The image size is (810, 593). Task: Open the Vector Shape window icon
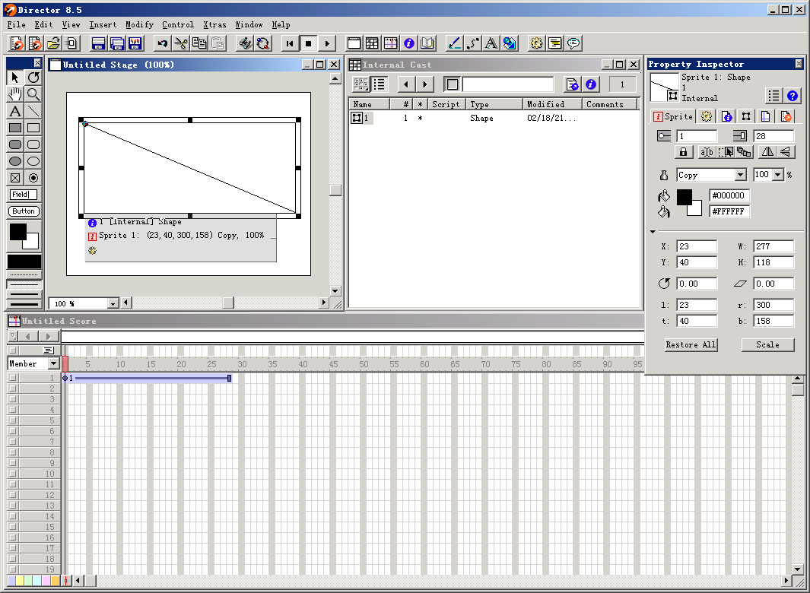(x=473, y=43)
